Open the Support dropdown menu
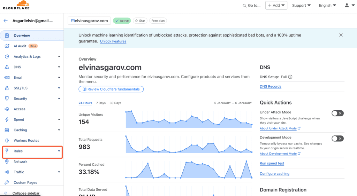 301,6
